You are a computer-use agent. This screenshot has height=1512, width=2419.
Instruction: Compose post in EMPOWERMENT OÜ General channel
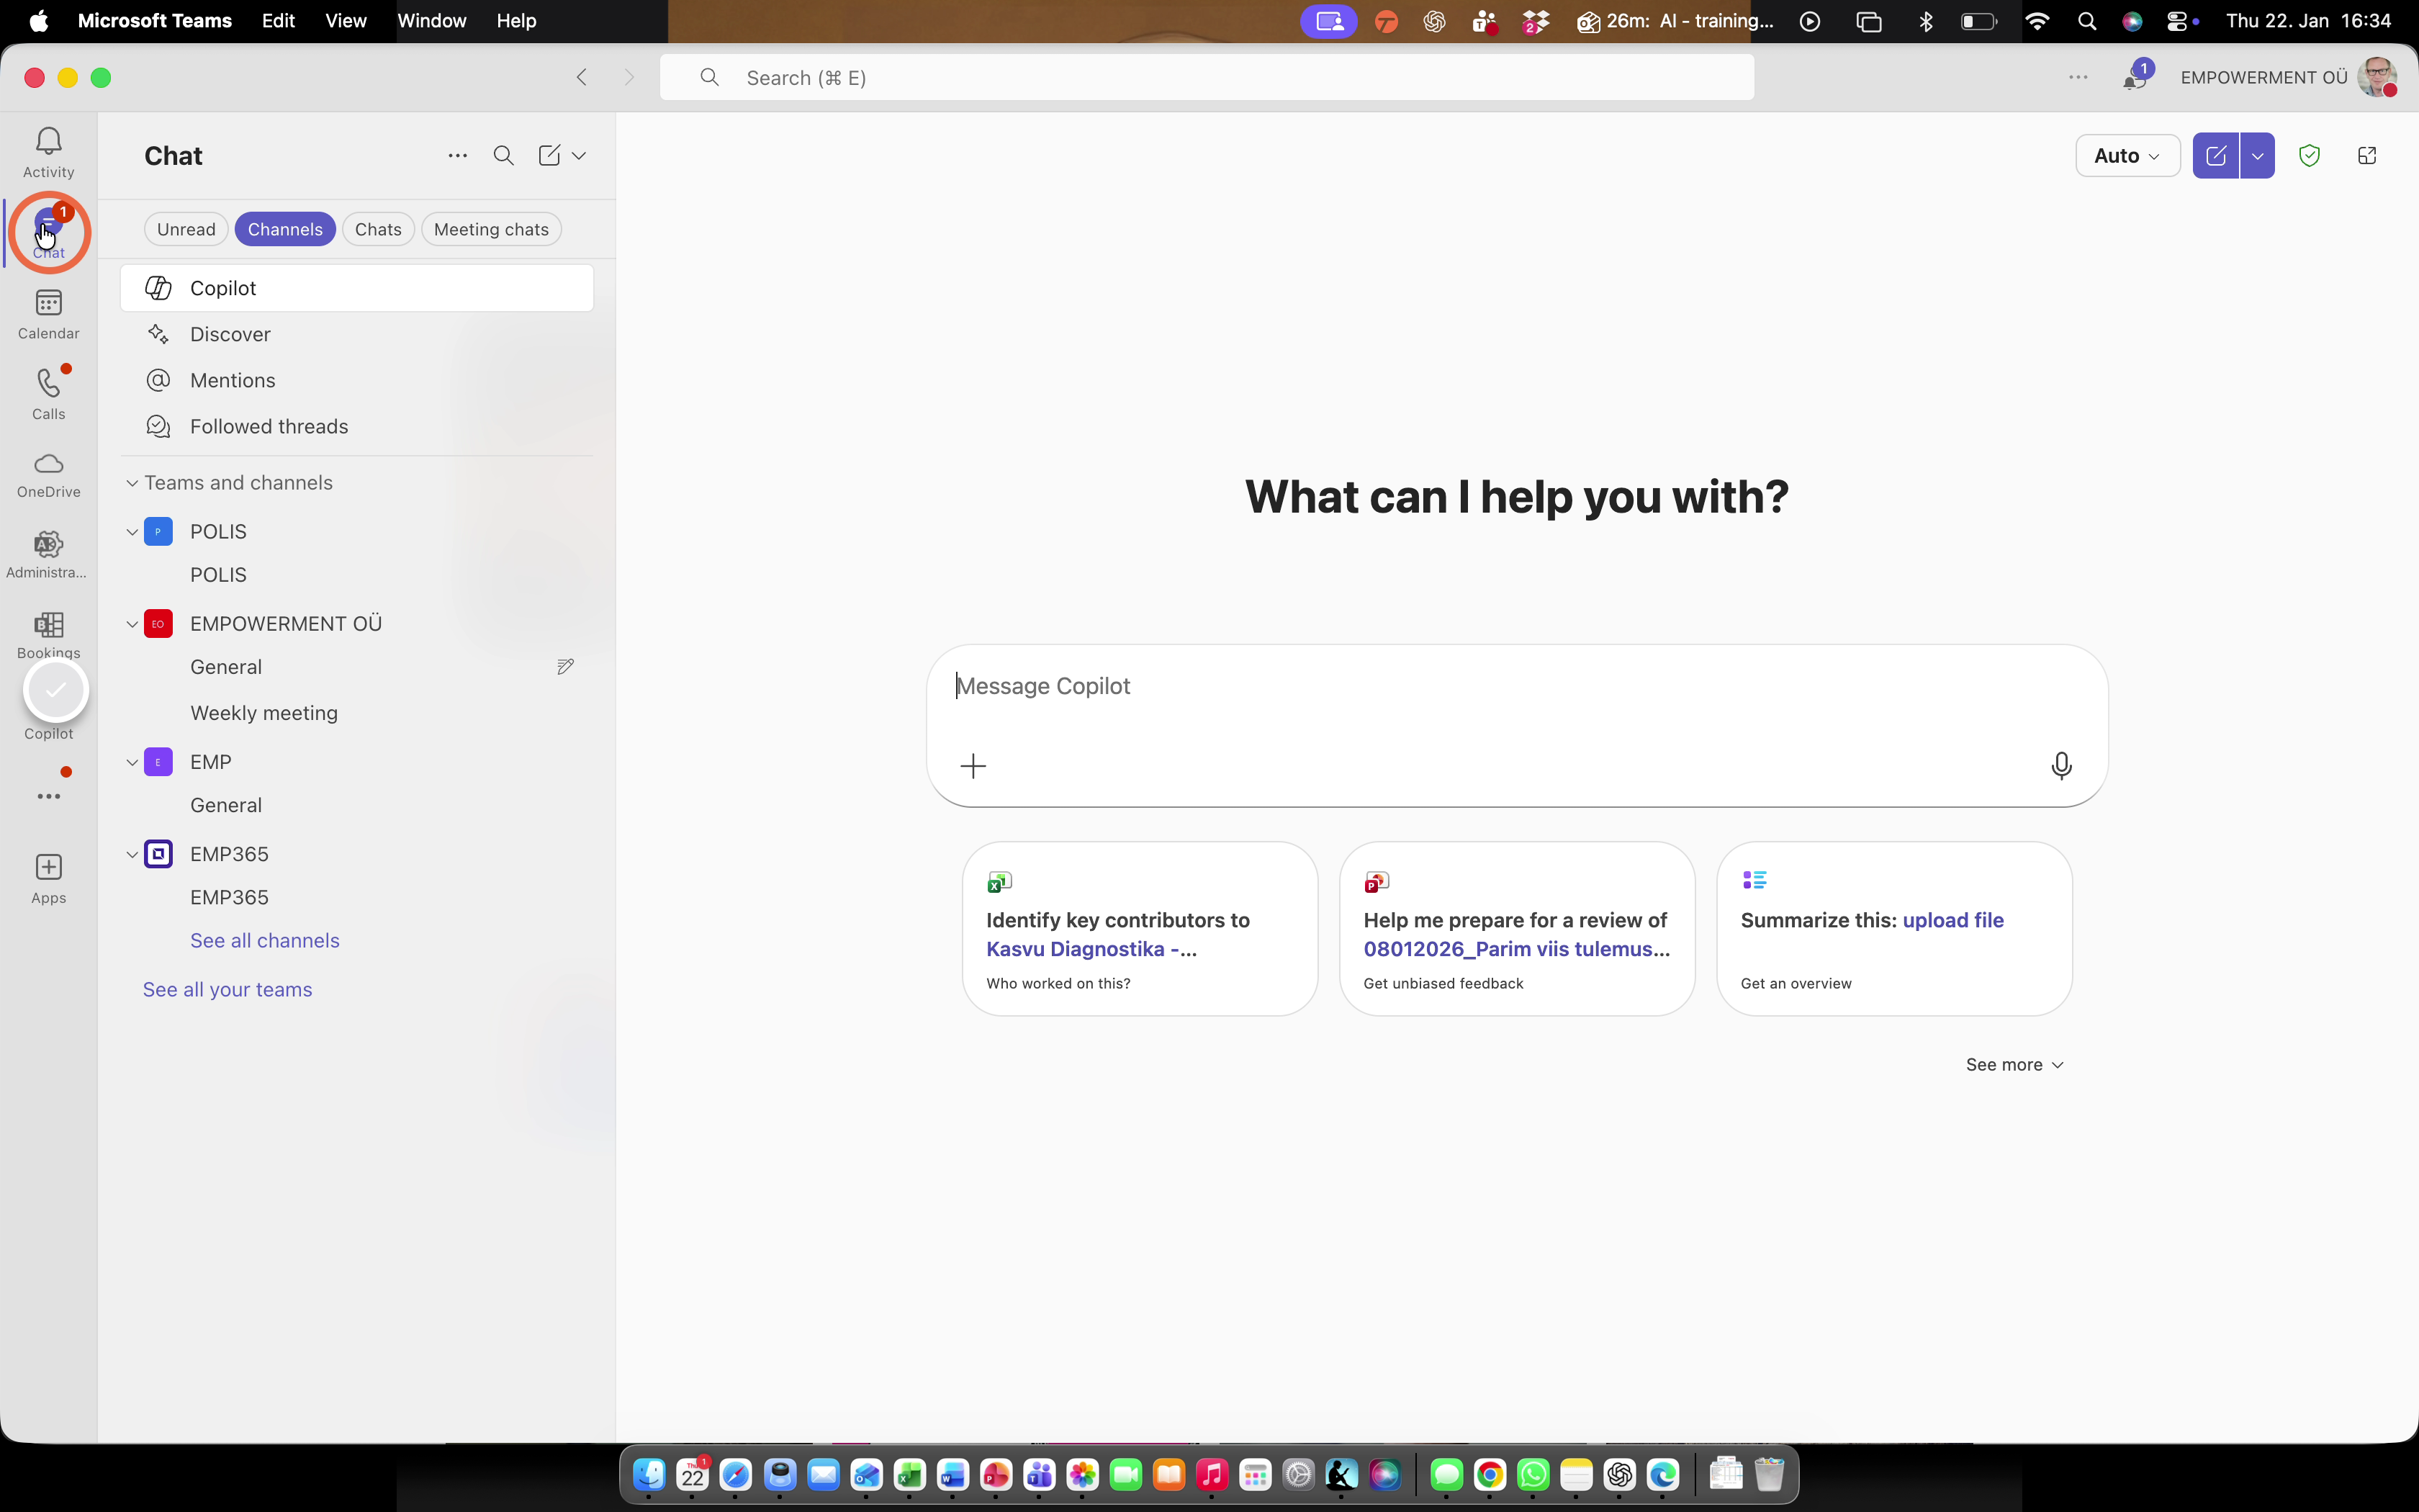[564, 666]
